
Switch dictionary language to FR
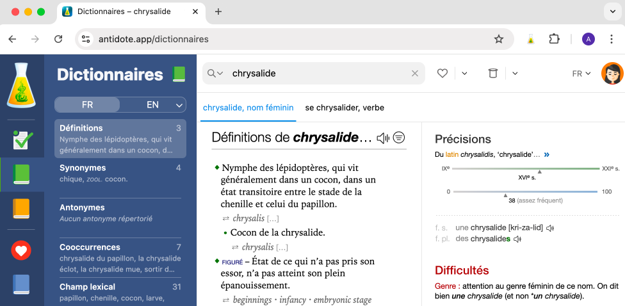click(88, 105)
